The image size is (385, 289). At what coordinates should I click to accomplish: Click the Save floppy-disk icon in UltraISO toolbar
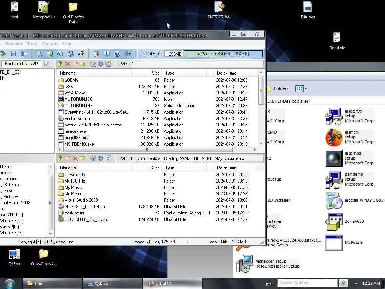14,54
